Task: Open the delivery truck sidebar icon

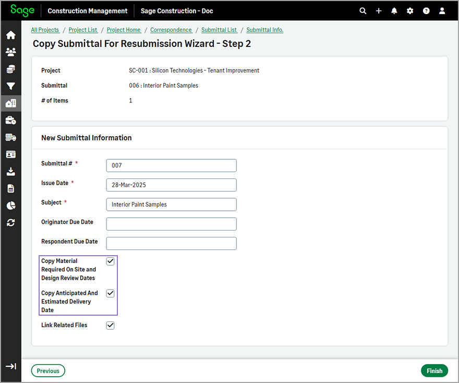Action: point(11,137)
